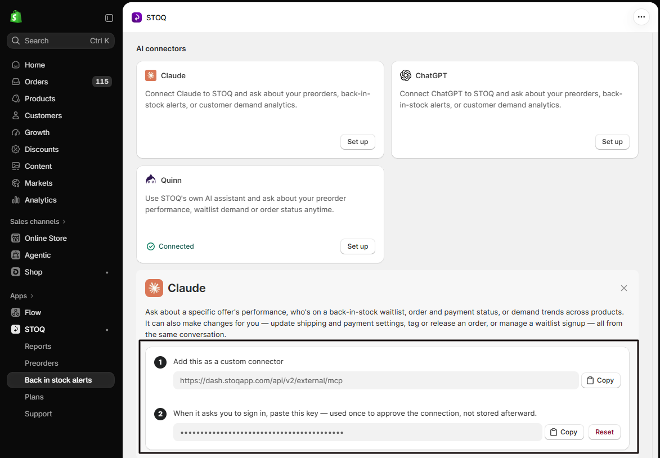Viewport: 660px width, 458px height.
Task: Click Set up on the Quinn card
Action: click(x=357, y=246)
